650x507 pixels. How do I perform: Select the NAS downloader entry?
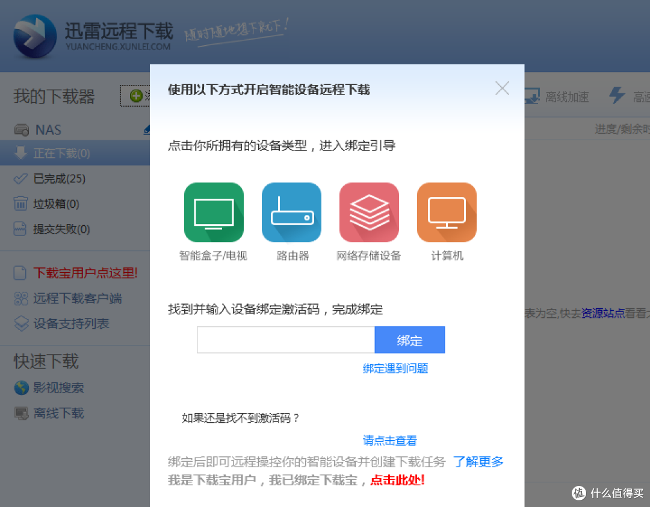(x=48, y=130)
